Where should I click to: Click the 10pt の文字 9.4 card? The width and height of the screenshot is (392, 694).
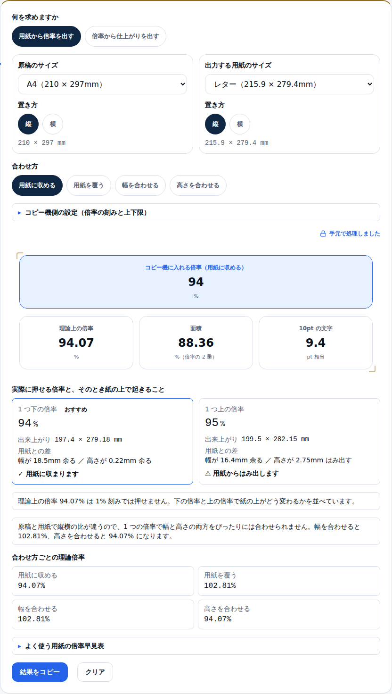pos(316,343)
